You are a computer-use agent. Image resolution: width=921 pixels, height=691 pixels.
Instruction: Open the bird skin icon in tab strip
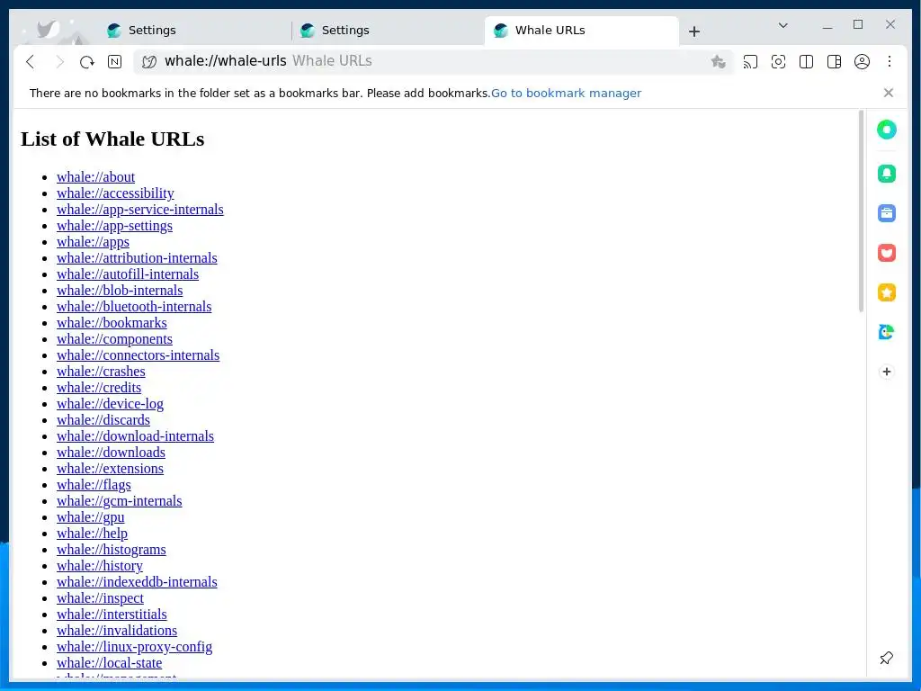click(47, 29)
